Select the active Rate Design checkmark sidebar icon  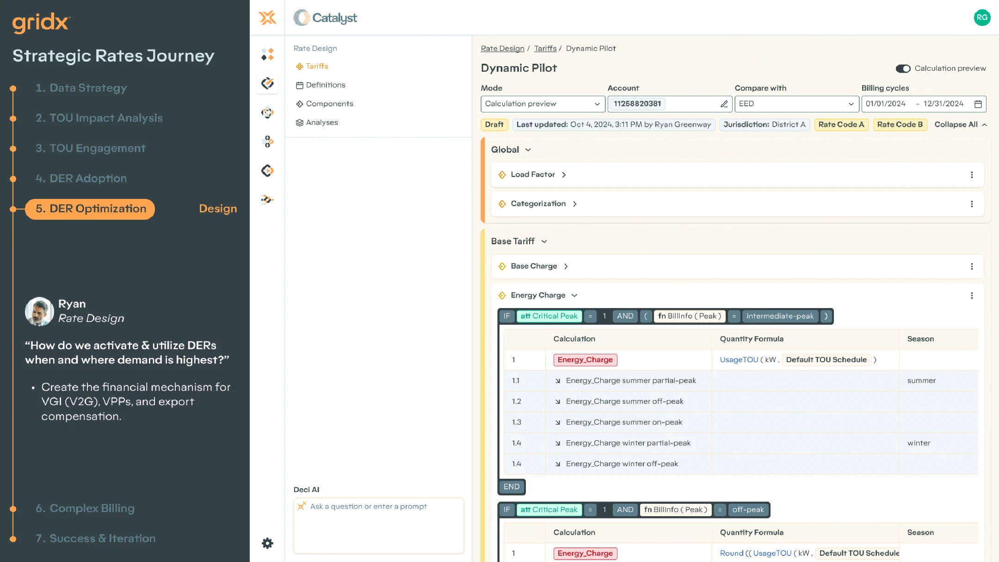pos(267,83)
